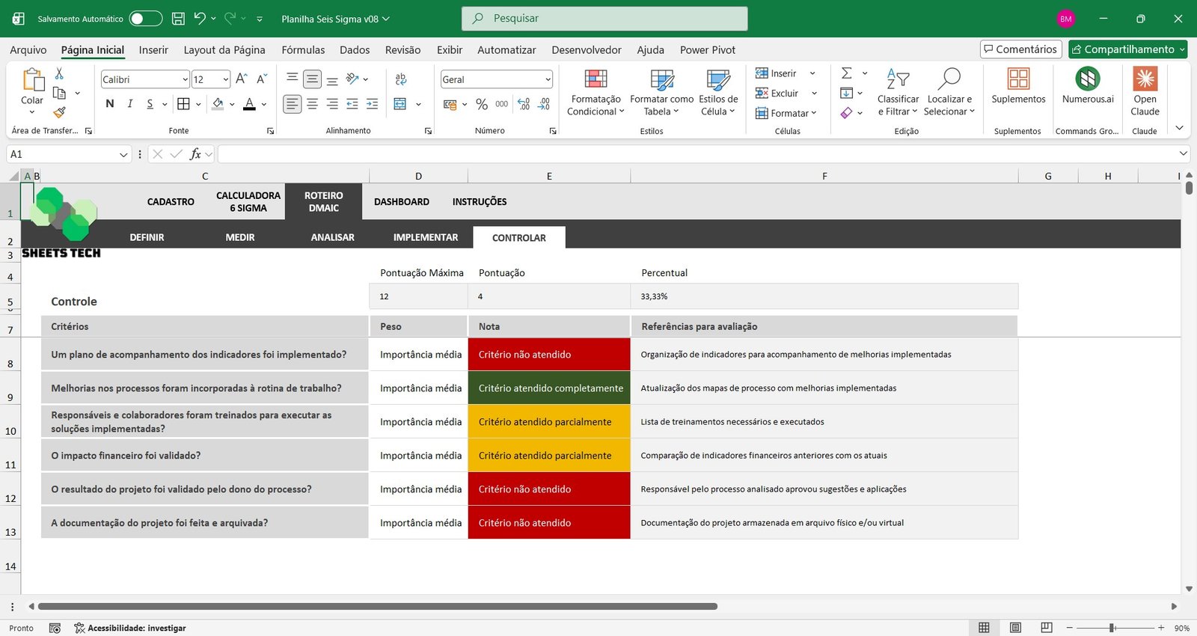The image size is (1197, 636).
Task: Click the Insert Function fx icon
Action: (x=195, y=154)
